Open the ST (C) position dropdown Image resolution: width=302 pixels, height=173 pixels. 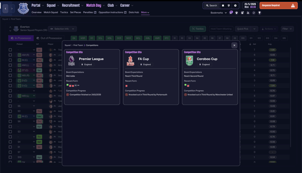click(x=34, y=70)
